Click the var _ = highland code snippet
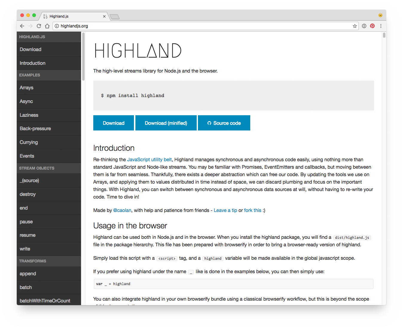This screenshot has height=329, width=403. tap(233, 284)
